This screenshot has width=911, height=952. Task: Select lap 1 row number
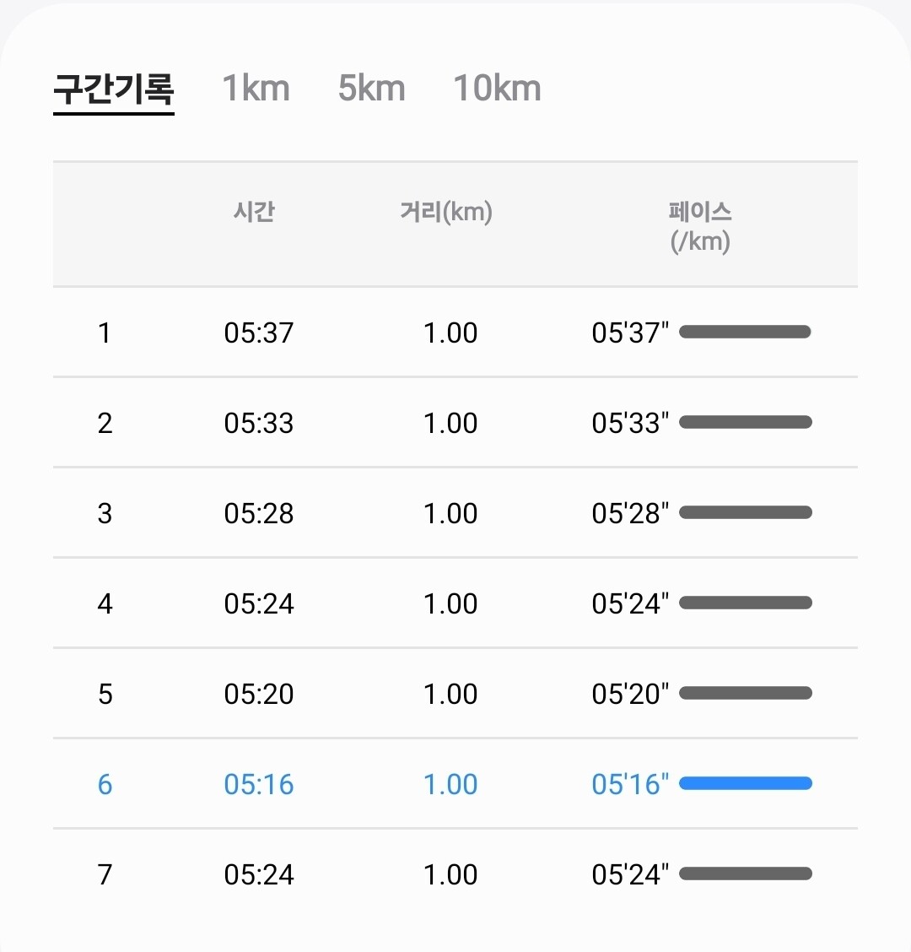point(105,333)
